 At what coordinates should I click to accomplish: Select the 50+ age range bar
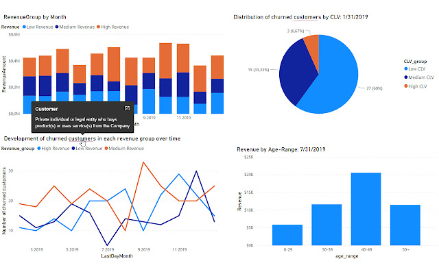(405, 225)
